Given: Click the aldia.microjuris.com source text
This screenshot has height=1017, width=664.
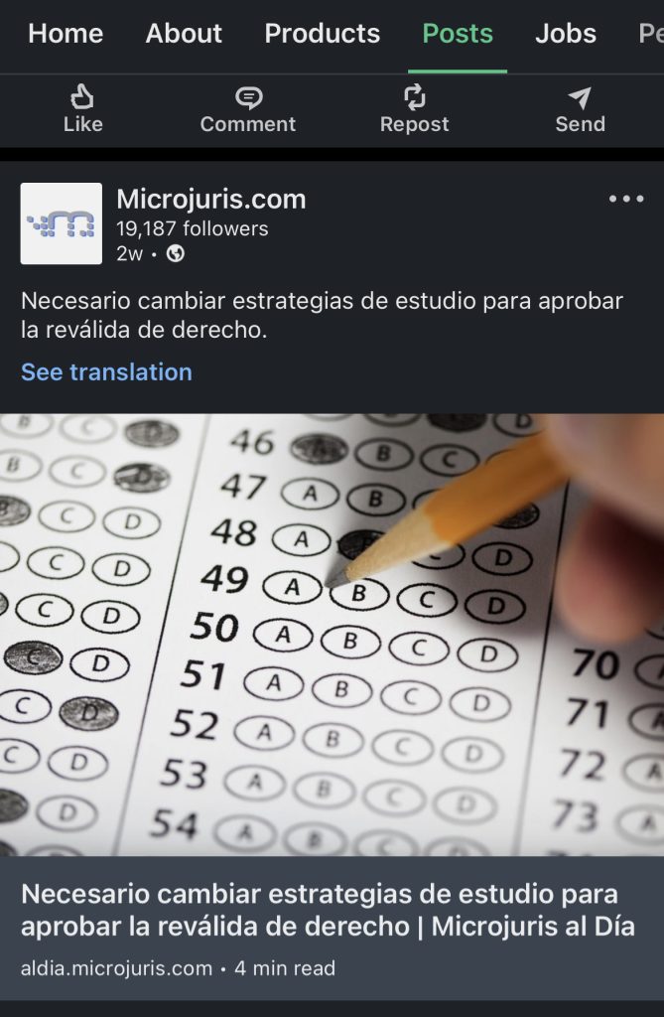Looking at the screenshot, I should [117, 968].
